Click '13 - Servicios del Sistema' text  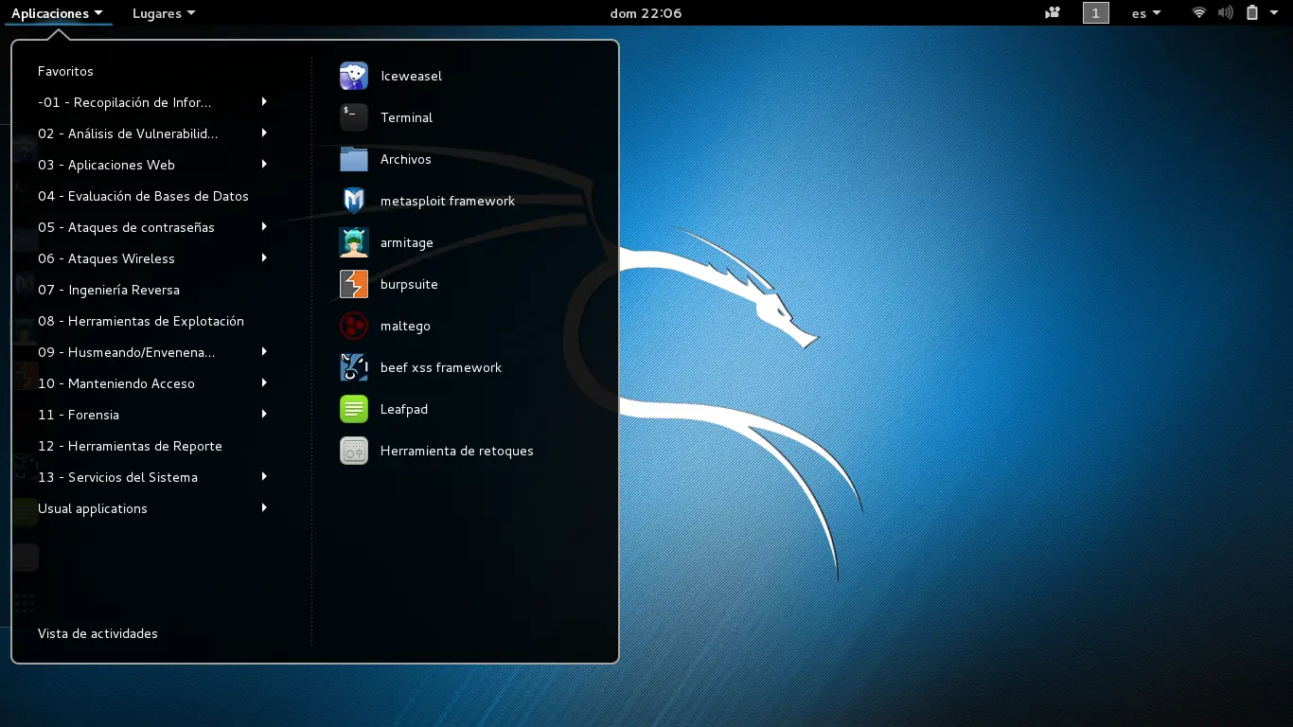click(x=117, y=477)
